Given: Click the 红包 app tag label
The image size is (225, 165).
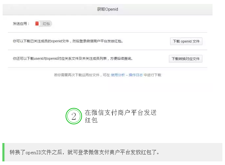Looking at the screenshot, I should 46,24.
